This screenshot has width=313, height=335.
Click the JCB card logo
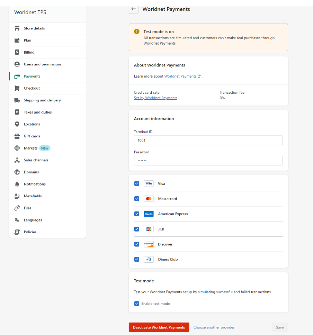pos(149,229)
